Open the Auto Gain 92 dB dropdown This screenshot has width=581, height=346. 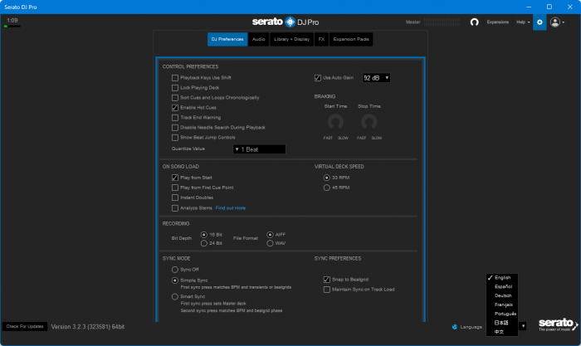[x=375, y=77]
